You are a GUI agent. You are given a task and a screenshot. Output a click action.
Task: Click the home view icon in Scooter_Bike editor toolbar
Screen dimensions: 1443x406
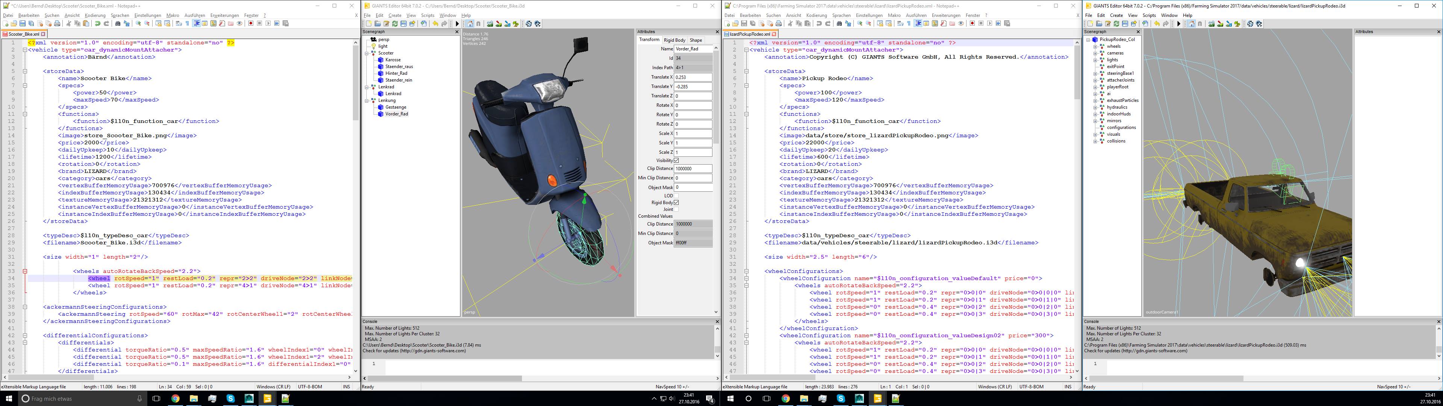pyautogui.click(x=470, y=24)
